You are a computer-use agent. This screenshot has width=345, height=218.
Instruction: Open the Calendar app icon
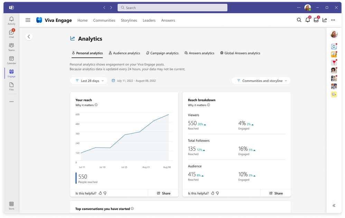coord(11,60)
